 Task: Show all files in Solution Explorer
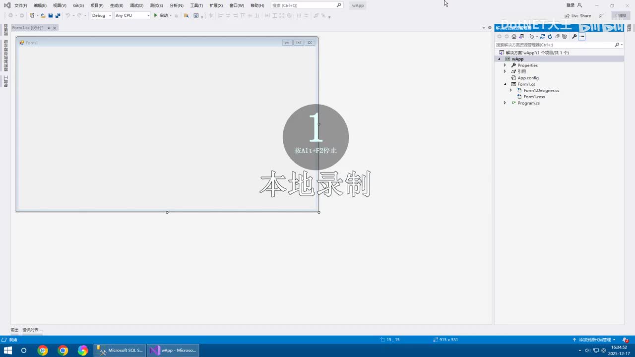pos(565,36)
